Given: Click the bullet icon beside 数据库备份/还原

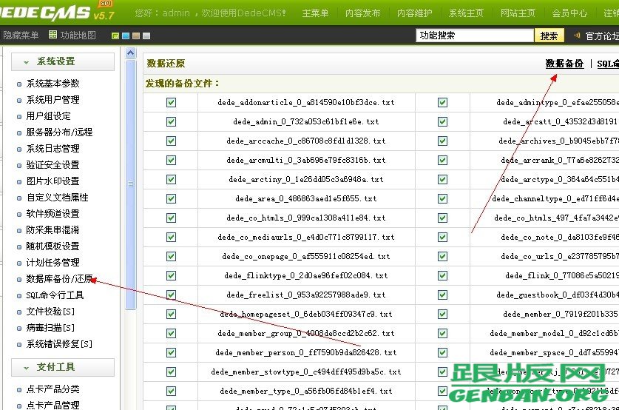Looking at the screenshot, I should point(19,280).
